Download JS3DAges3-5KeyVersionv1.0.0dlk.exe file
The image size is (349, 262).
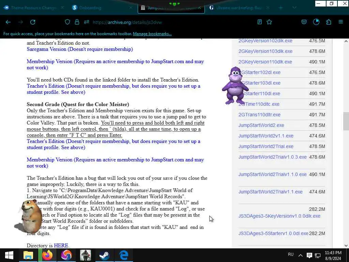pyautogui.click(x=279, y=216)
